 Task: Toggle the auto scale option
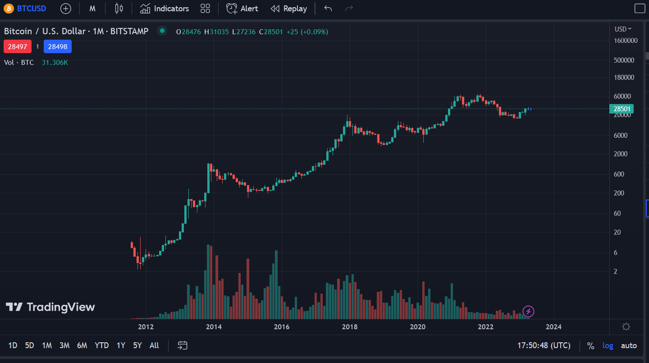click(x=629, y=345)
